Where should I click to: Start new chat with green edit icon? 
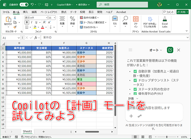pos(170,50)
